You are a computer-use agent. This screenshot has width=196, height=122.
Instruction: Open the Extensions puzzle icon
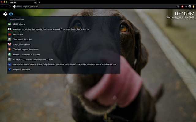click(186, 7)
